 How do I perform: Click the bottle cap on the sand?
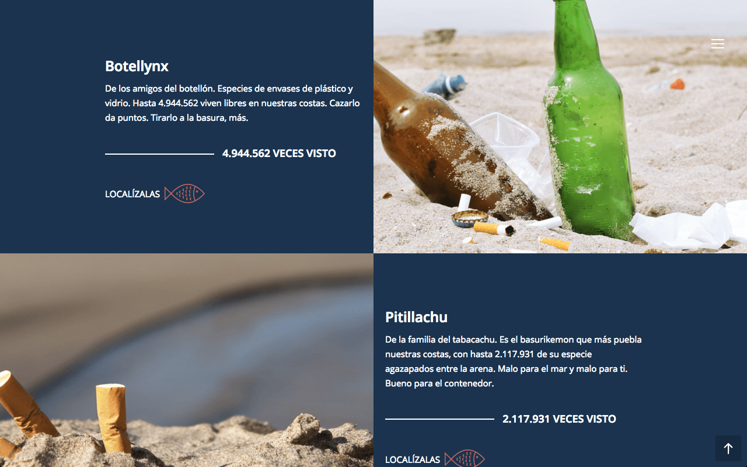point(469,218)
